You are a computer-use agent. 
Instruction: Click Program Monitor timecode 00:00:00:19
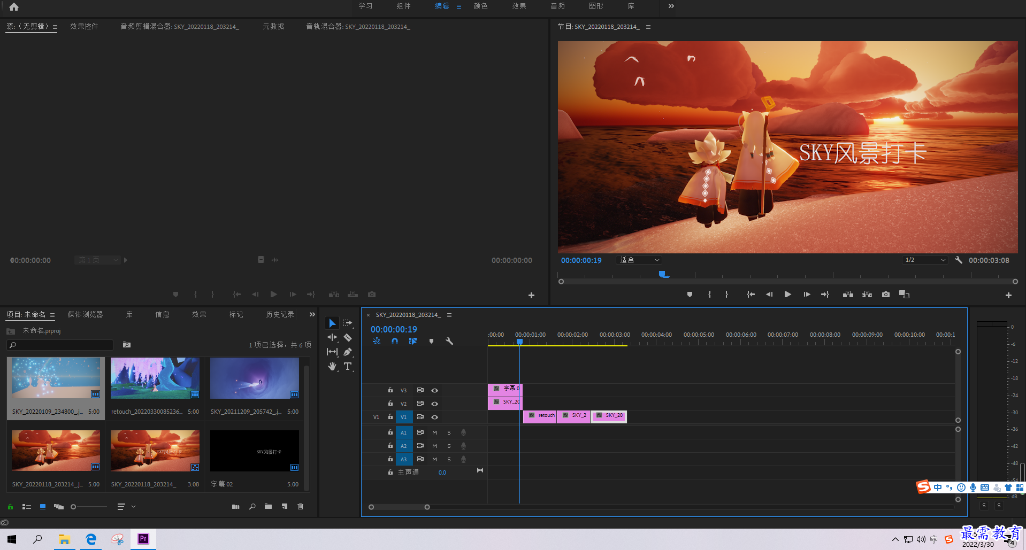[x=581, y=260]
